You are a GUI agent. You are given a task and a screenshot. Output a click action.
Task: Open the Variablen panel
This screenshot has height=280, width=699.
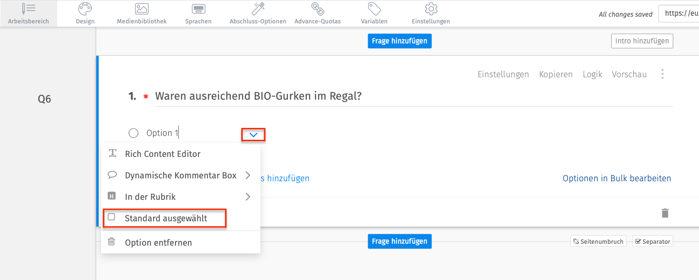tap(374, 13)
